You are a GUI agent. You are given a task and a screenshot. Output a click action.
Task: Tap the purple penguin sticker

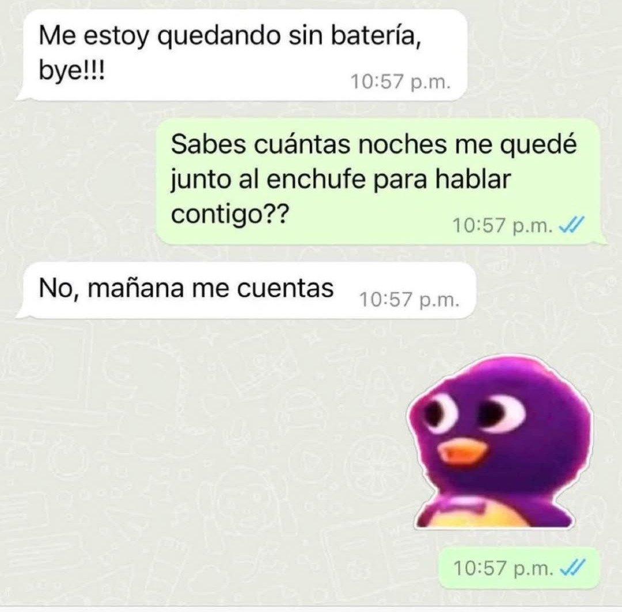500,442
